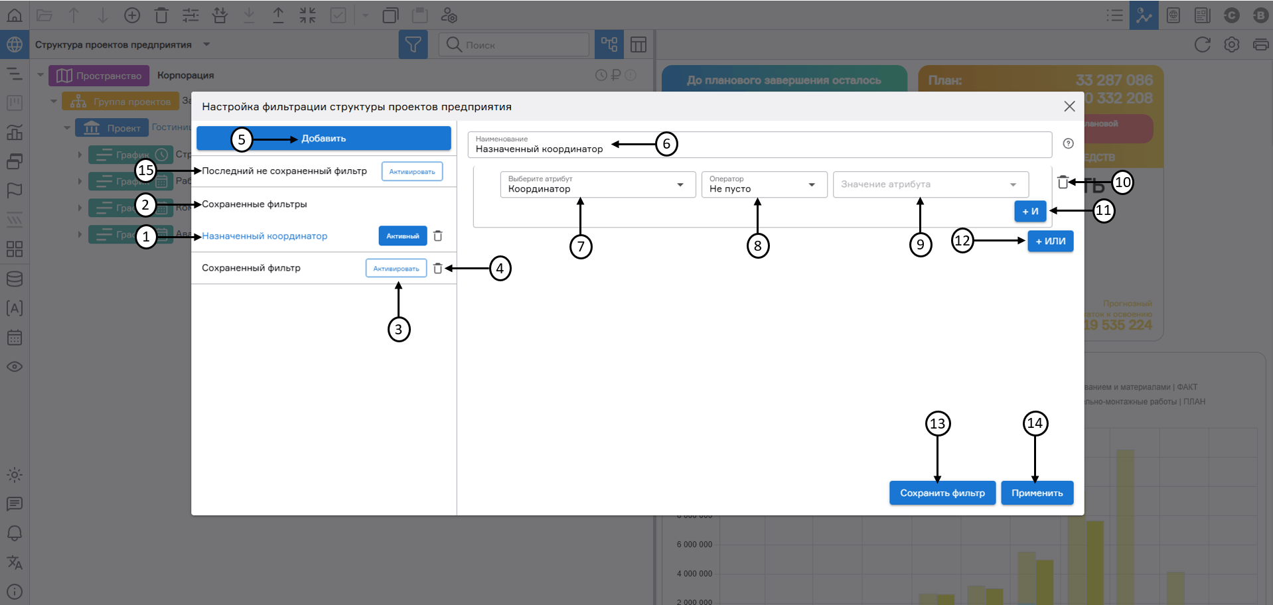Screen dimensions: 1273x605
Task: Click the filter funnel icon in toolbar
Action: click(413, 44)
